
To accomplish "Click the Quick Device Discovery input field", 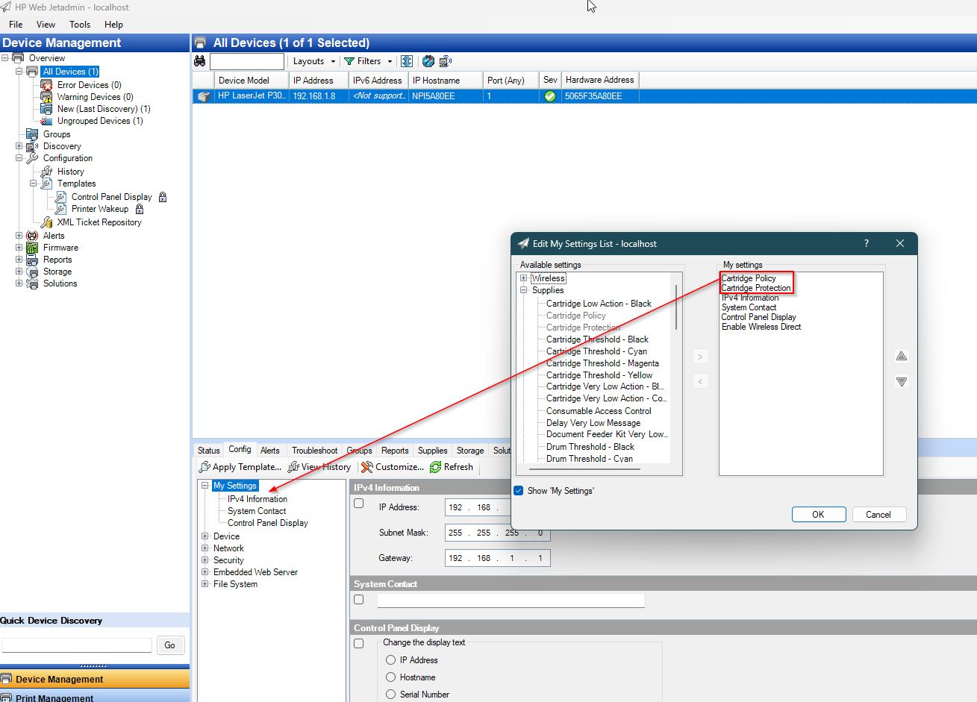I will coord(77,645).
